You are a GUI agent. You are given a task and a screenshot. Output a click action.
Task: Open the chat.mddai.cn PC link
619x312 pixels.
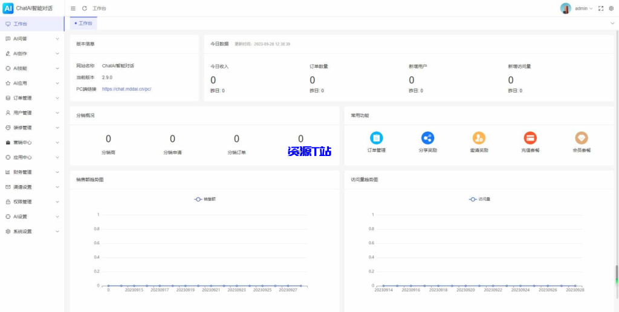(x=126, y=89)
